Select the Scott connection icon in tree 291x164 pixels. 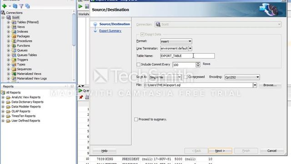tap(9, 17)
